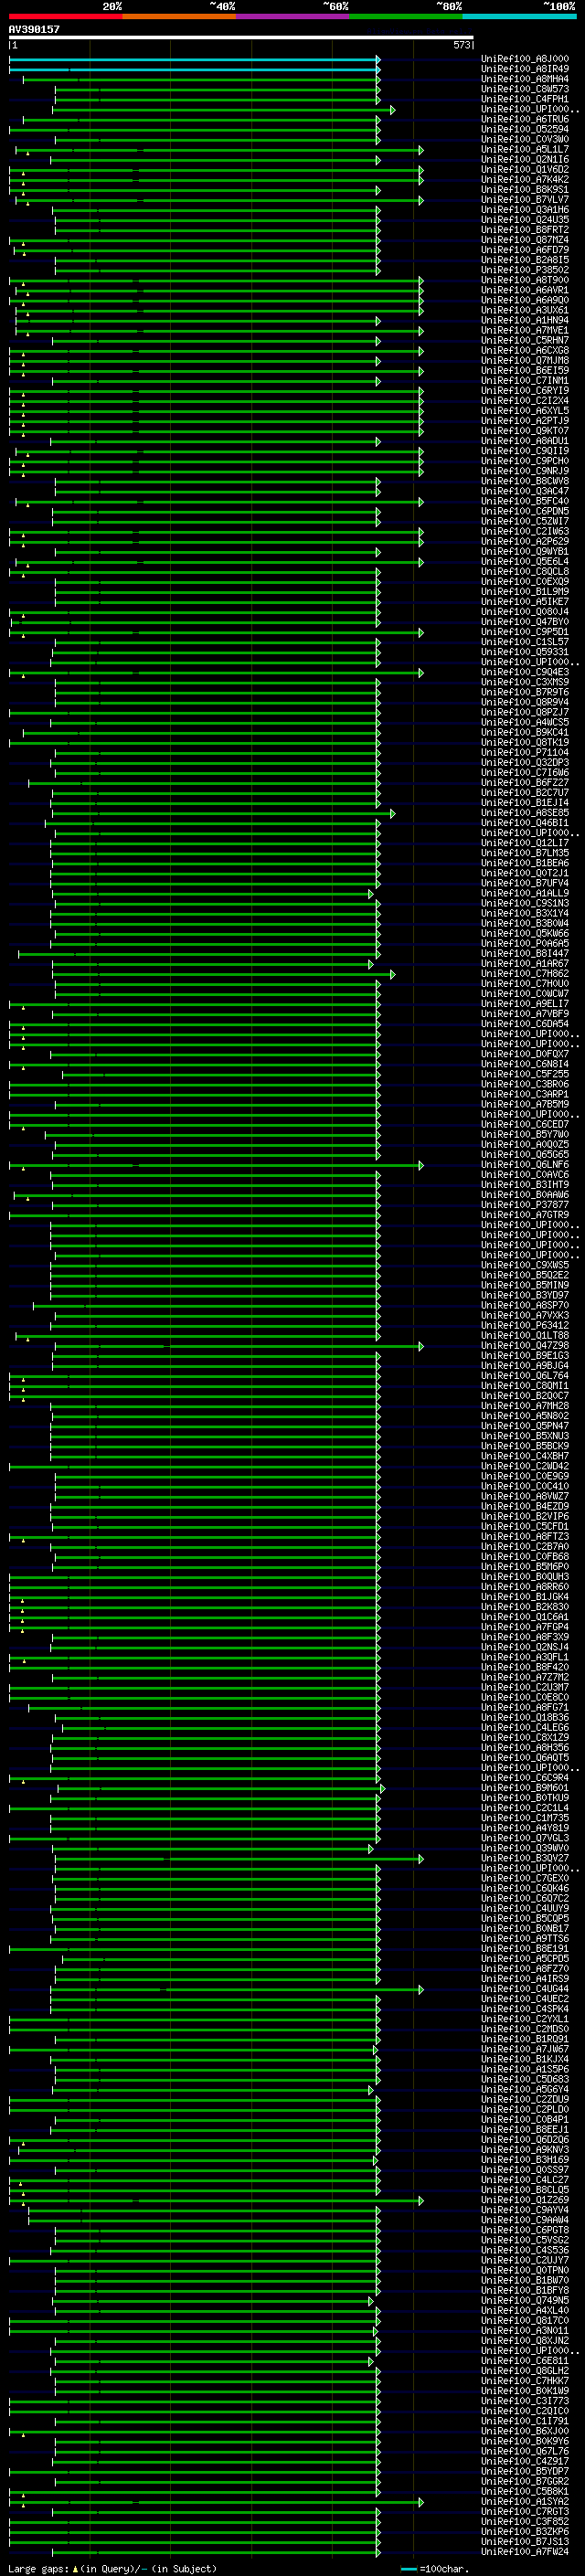Click the UniRef100_C0WCW7 label

click(525, 993)
